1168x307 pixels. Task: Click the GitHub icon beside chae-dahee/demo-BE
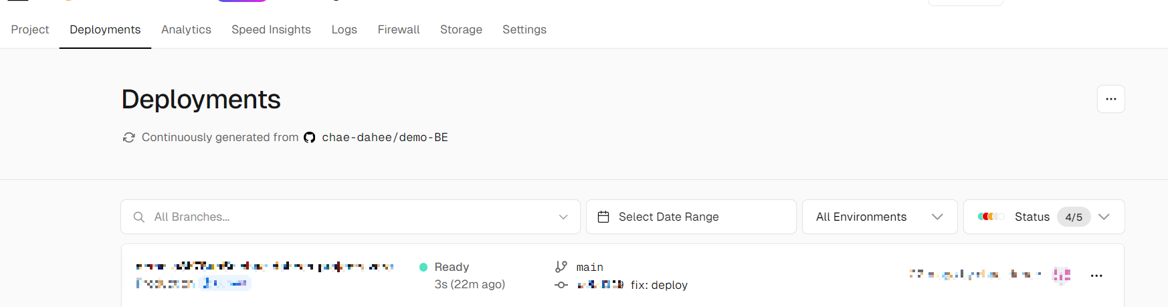309,138
